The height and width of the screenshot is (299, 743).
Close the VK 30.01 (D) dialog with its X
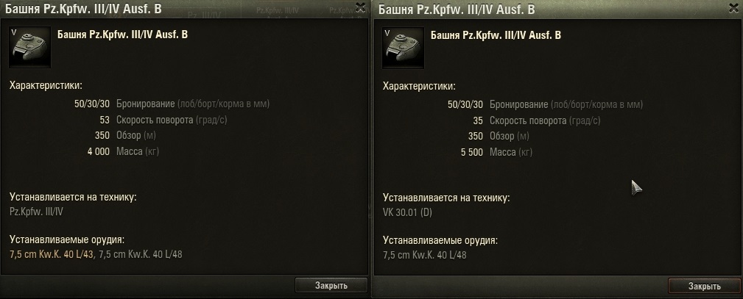pyautogui.click(x=734, y=7)
